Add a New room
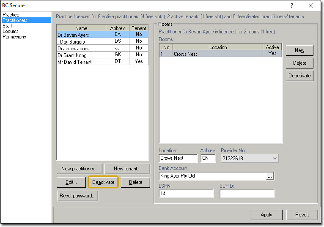The image size is (324, 227). tap(299, 50)
